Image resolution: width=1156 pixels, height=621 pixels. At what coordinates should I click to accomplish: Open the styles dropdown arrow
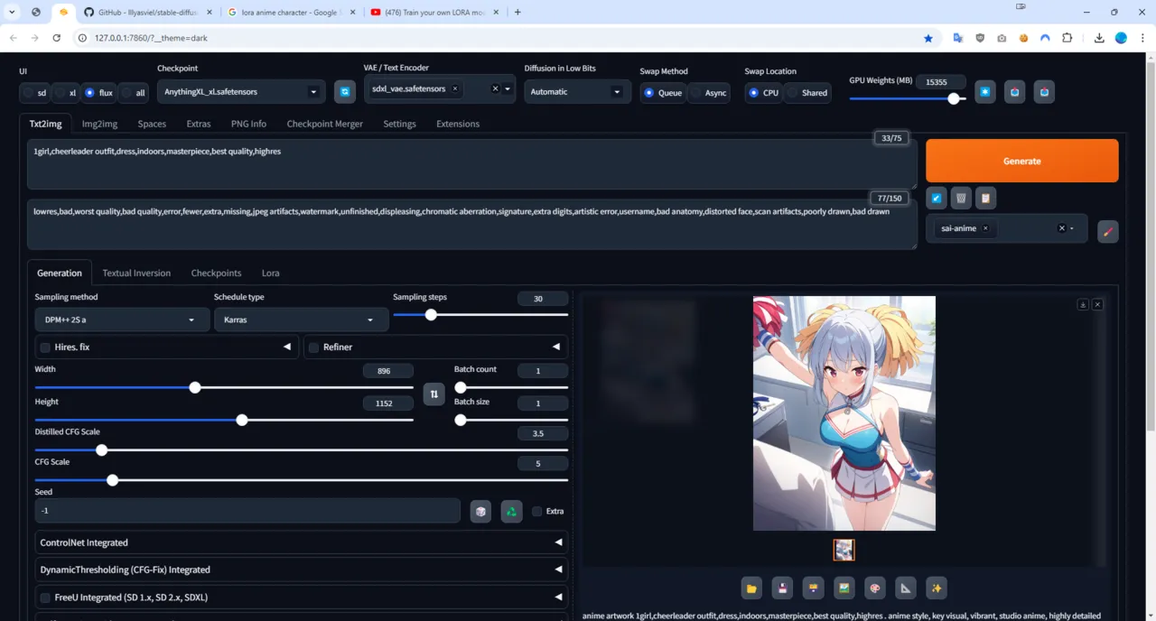(1072, 228)
